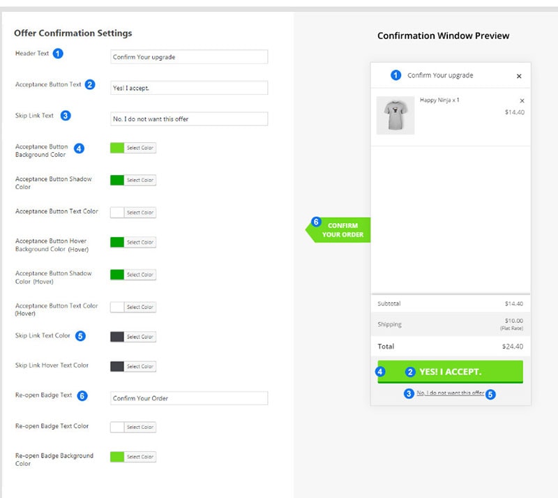Click the number 6 marker on the preview badge
Screen dimensions: 558x498
(x=316, y=222)
